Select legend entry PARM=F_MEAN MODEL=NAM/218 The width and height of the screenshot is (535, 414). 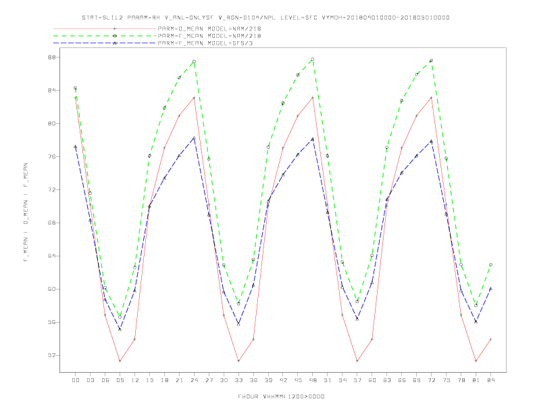pyautogui.click(x=209, y=36)
